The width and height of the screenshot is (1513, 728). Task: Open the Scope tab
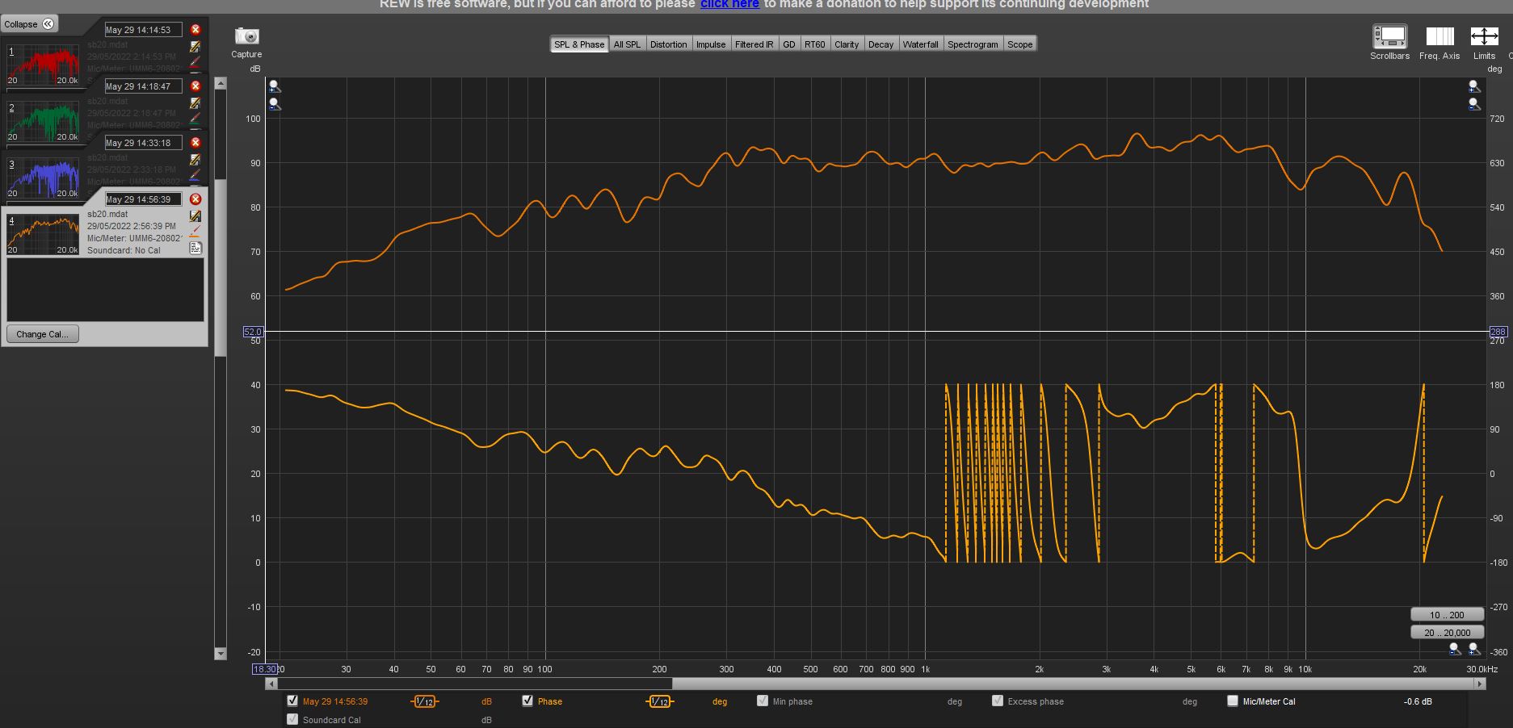click(x=1020, y=44)
